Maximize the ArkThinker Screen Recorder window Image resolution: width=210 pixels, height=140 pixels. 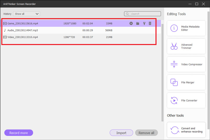tap(197, 4)
